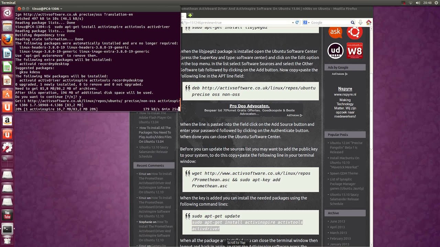Open the Amazon launcher icon
Screen dimensions: 440x247
(x=7, y=120)
